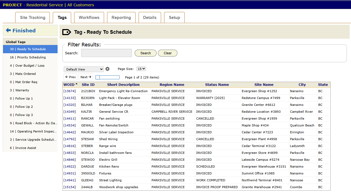Click 'CAMPBELL RIVER SERVICE' region cell
The image size is (351, 192).
(172, 112)
